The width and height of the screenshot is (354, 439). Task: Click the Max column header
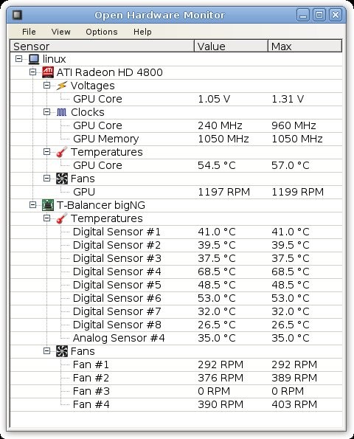point(305,46)
